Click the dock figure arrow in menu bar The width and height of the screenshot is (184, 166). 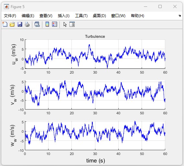179,16
